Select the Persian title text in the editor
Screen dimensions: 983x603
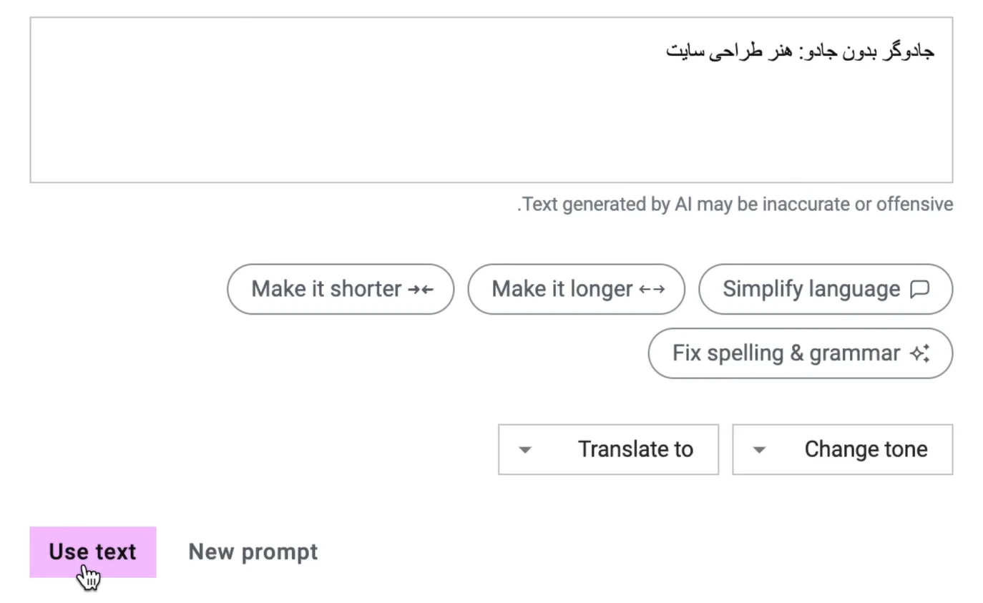click(799, 50)
